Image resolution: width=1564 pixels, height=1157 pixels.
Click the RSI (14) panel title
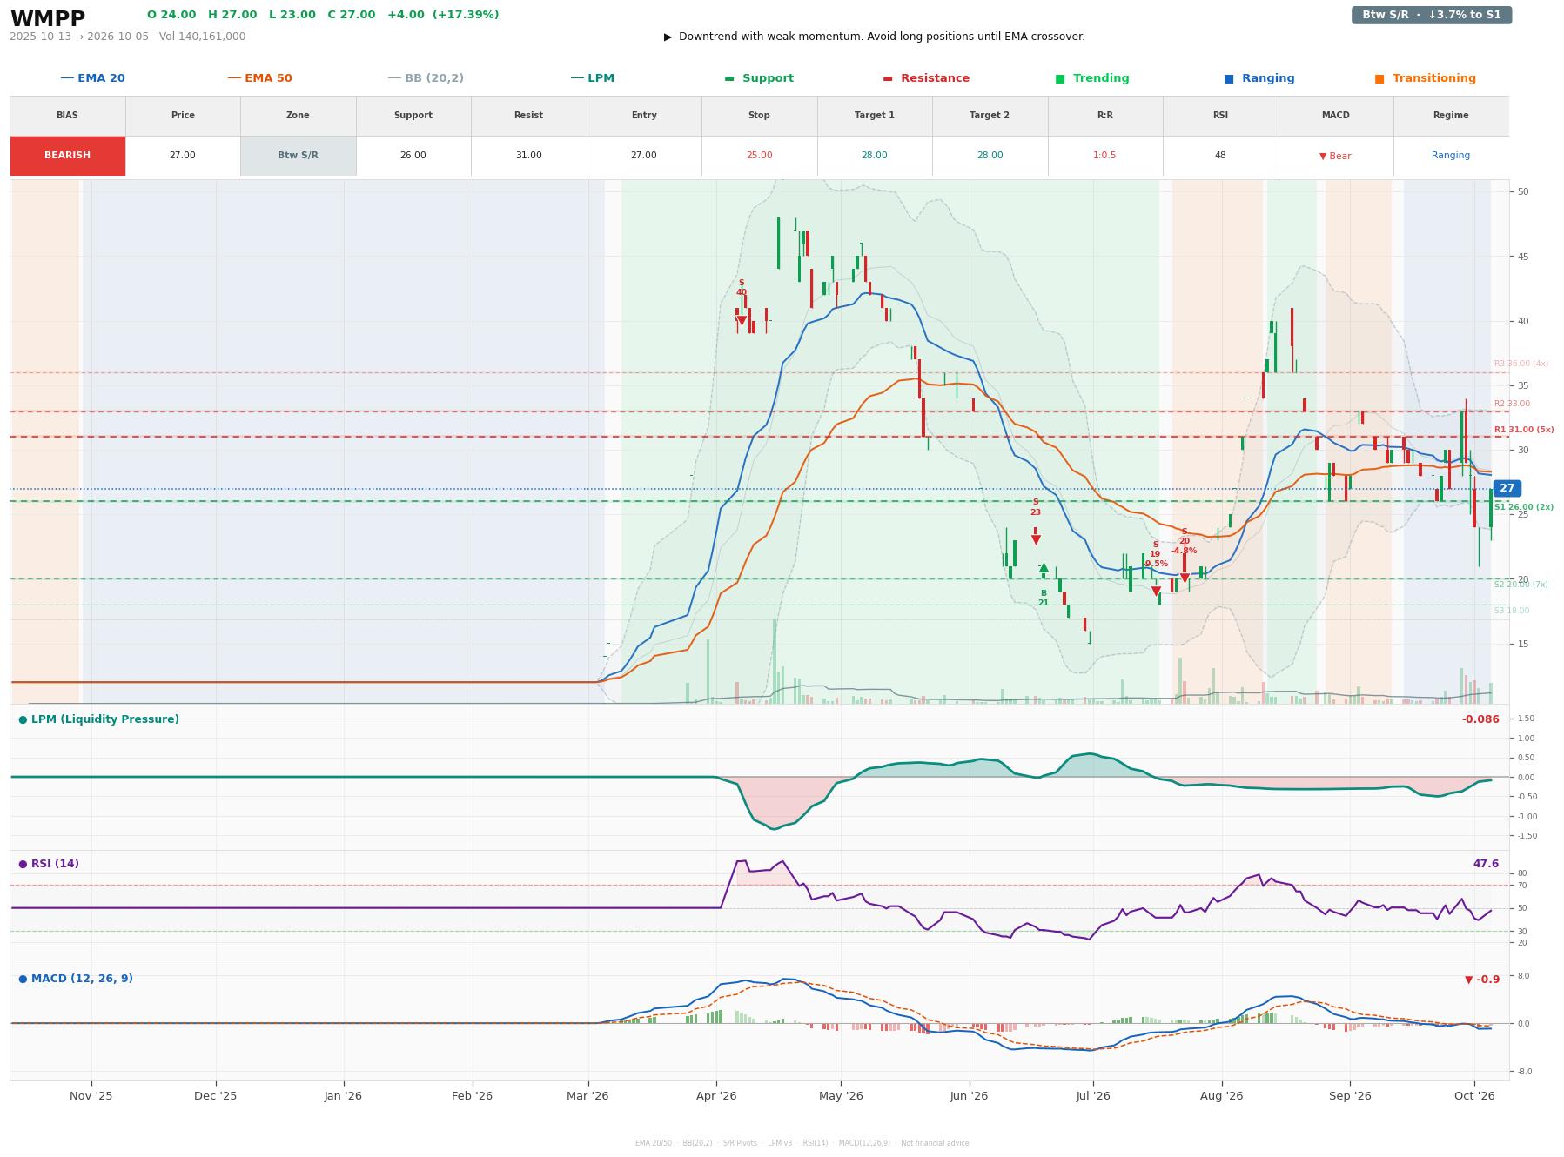click(49, 864)
